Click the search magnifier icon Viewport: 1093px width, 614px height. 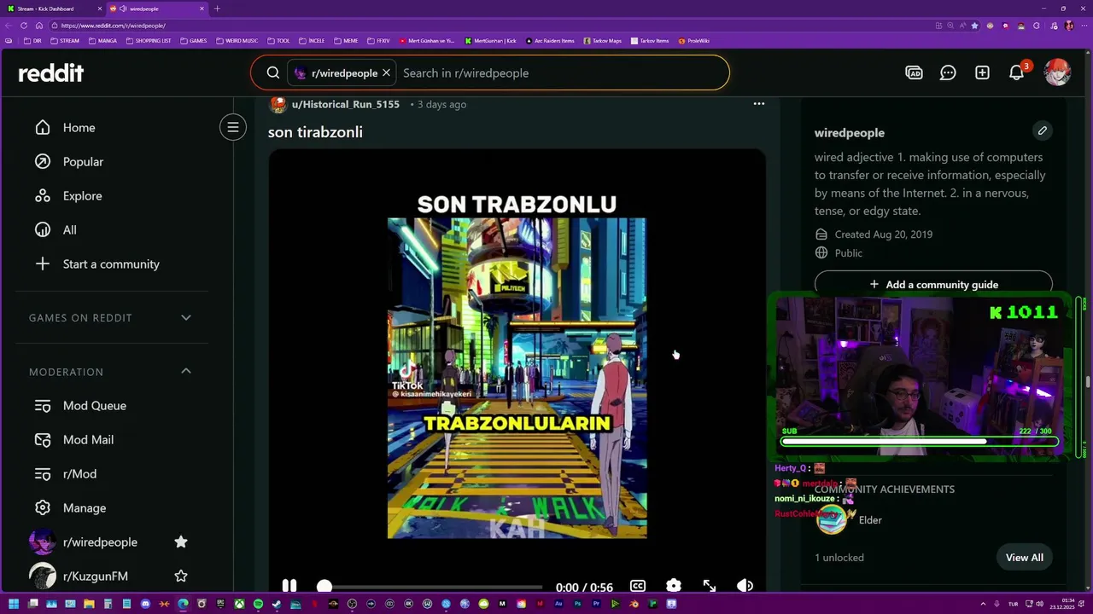coord(273,73)
